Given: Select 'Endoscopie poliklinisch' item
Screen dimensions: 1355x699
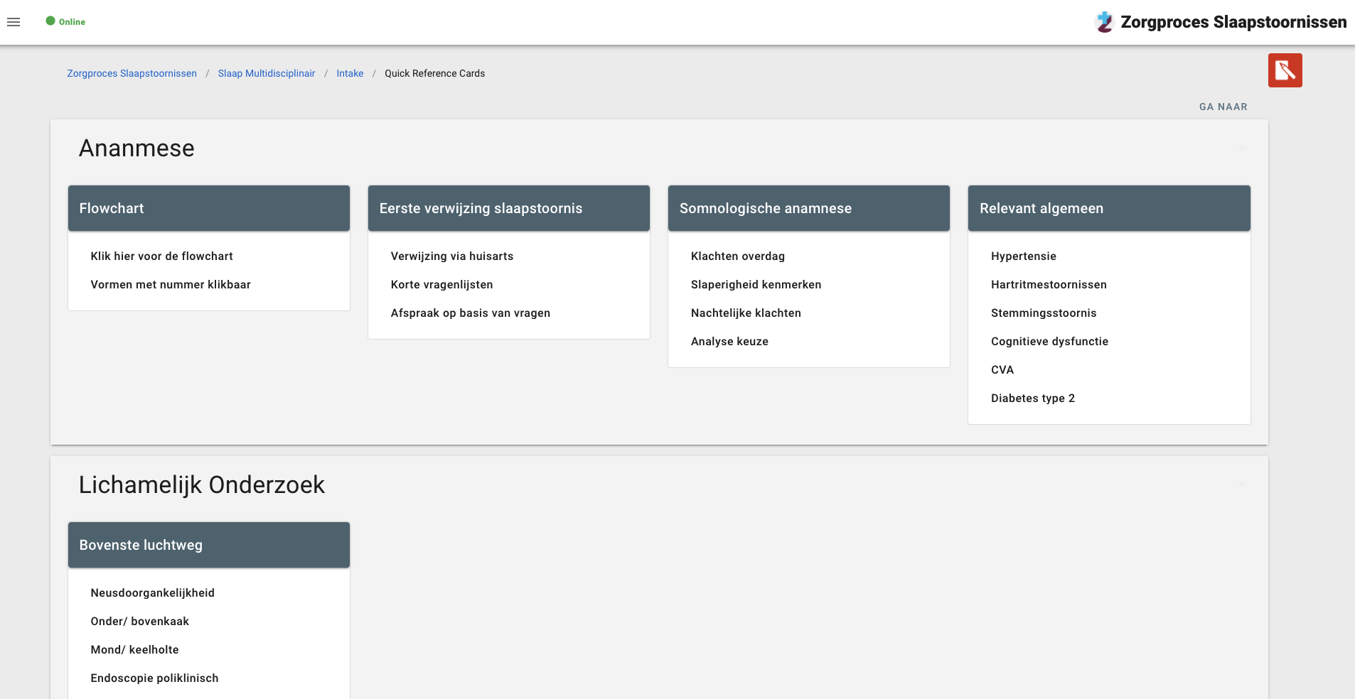Looking at the screenshot, I should click(x=154, y=678).
